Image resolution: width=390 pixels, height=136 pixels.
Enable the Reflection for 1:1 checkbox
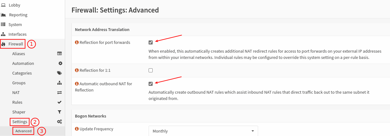(x=150, y=70)
